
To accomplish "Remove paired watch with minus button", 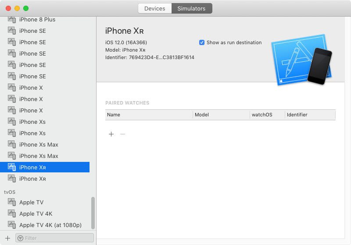I will (x=122, y=134).
